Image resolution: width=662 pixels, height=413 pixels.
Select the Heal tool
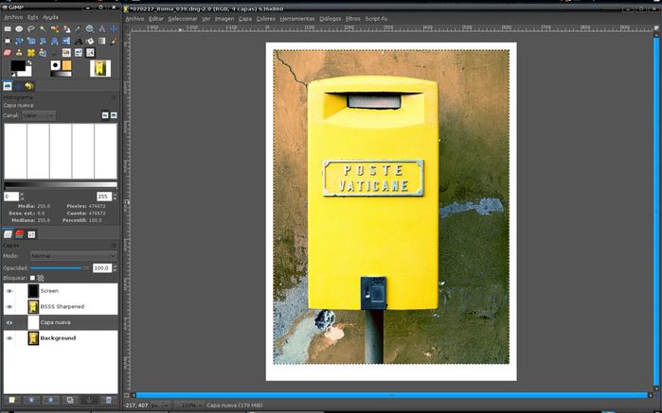pos(31,53)
